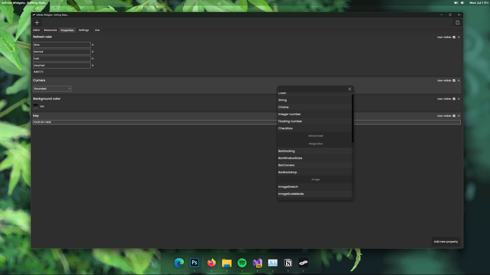Launch Firefox from the dock
This screenshot has height=275, width=490.
[x=211, y=263]
